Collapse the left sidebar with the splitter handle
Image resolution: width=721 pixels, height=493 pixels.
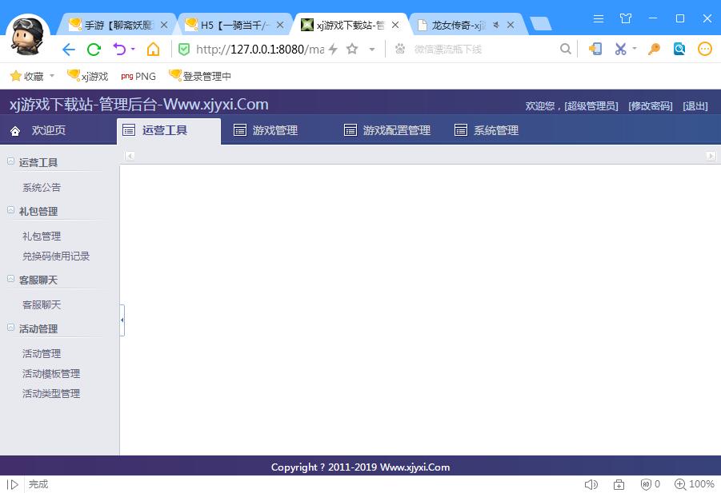(122, 320)
